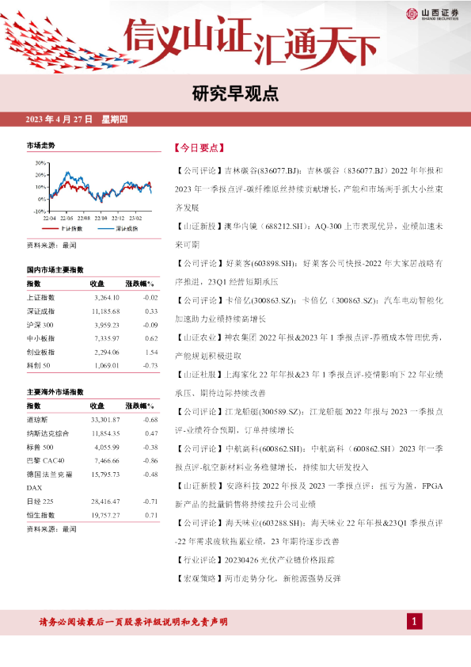The height and width of the screenshot is (667, 471).
Task: Select the 今日要点 section heading
Action: (199, 147)
